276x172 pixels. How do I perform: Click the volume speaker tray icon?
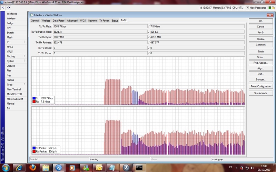click(x=252, y=168)
